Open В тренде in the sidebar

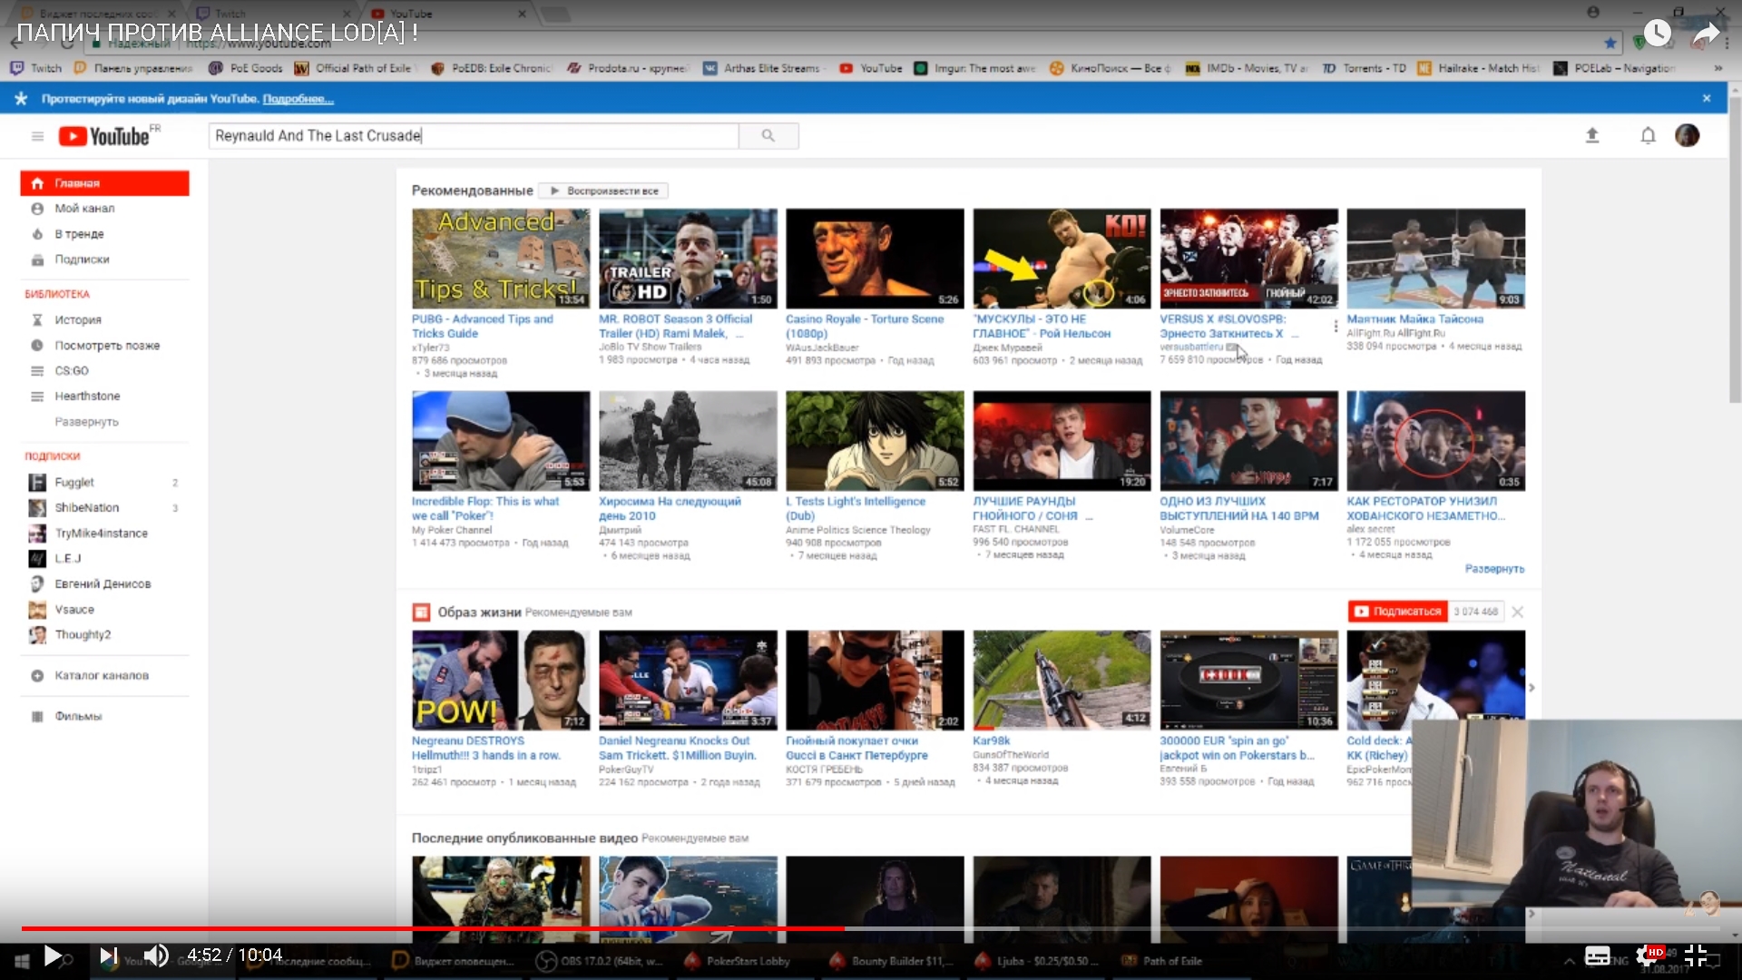coord(79,234)
